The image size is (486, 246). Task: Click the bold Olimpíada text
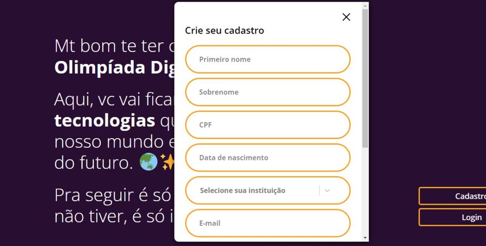[99, 68]
